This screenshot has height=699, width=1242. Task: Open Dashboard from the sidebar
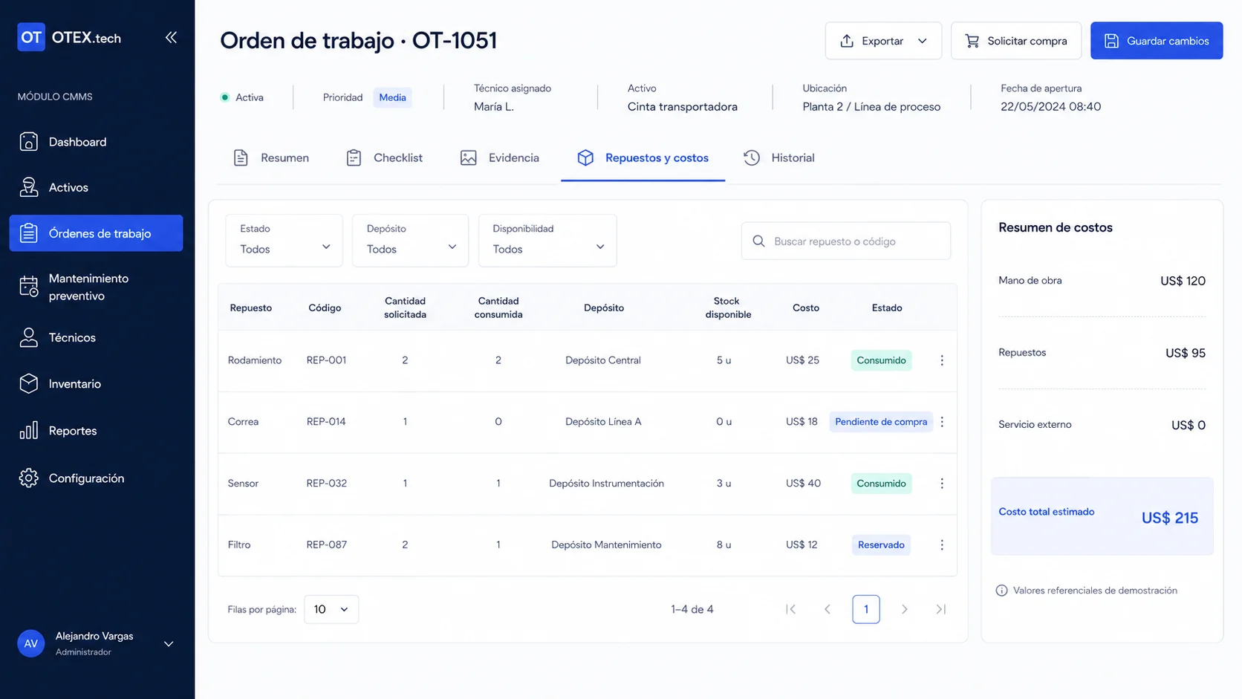(x=96, y=142)
